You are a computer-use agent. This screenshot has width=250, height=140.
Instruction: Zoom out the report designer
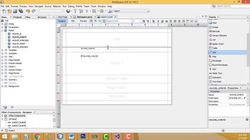[100, 21]
